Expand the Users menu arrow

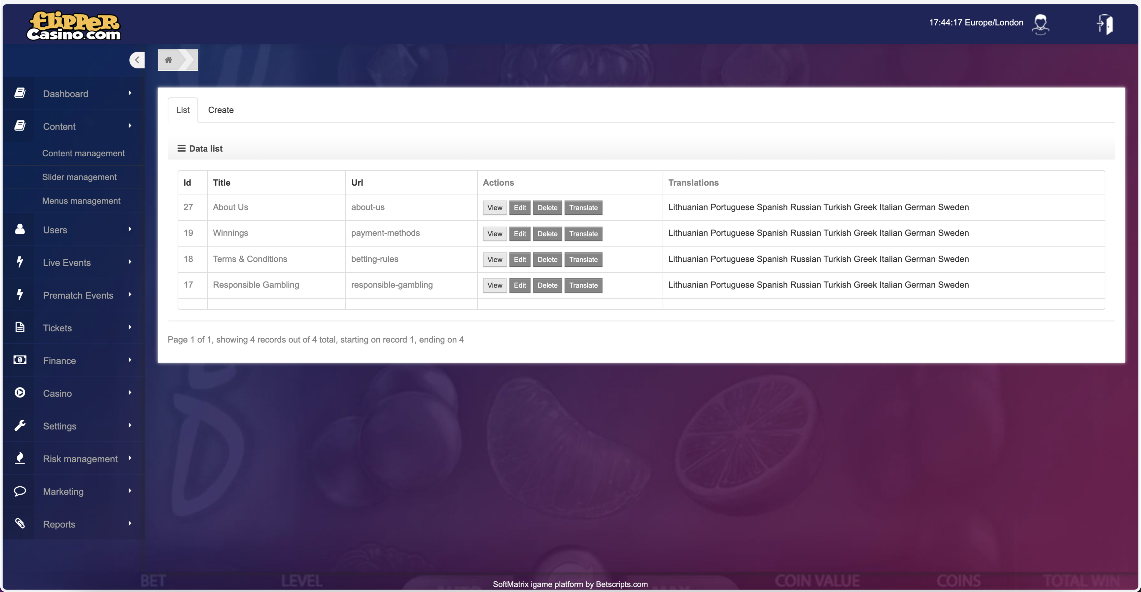click(130, 229)
